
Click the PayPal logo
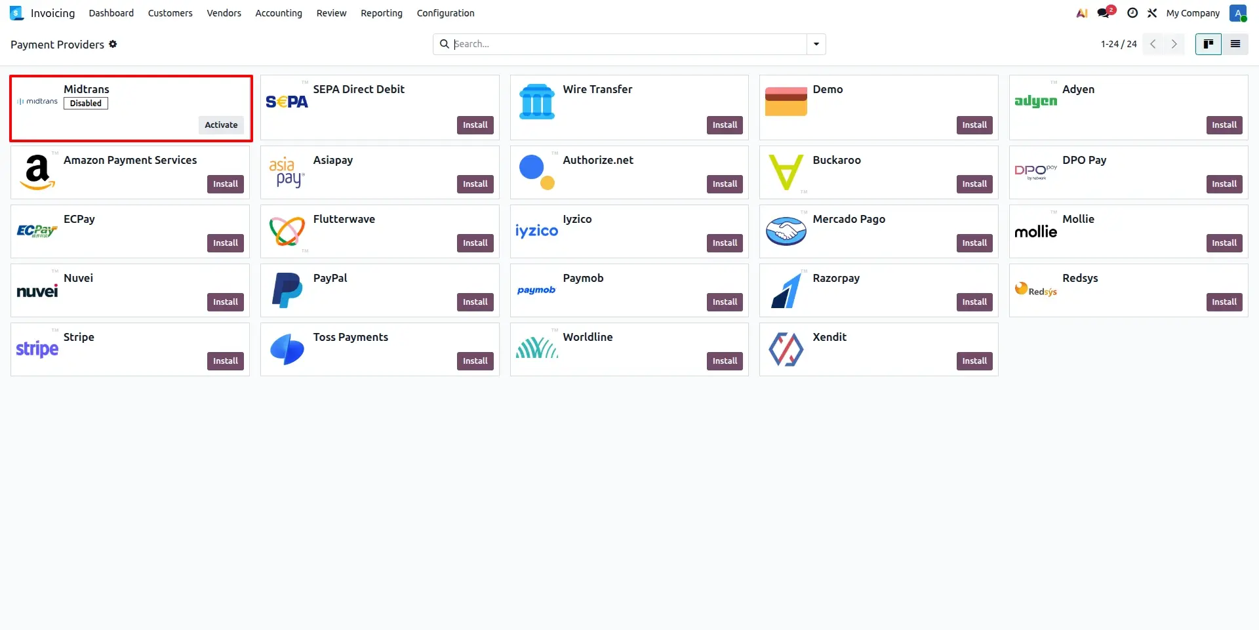tap(287, 290)
